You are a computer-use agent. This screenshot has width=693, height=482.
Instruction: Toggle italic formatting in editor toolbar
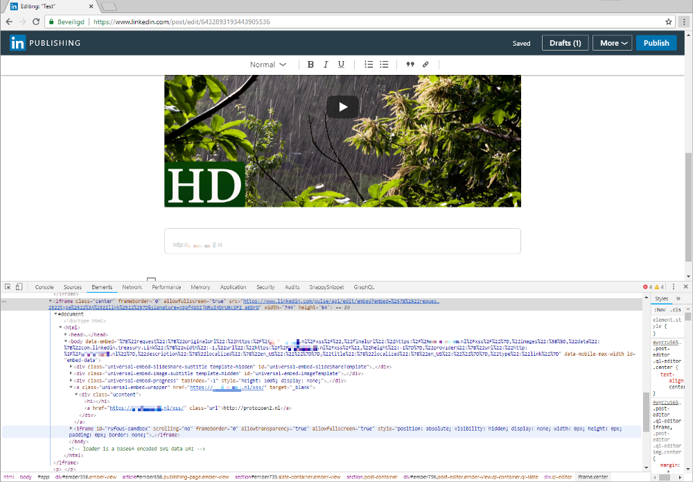click(x=326, y=64)
